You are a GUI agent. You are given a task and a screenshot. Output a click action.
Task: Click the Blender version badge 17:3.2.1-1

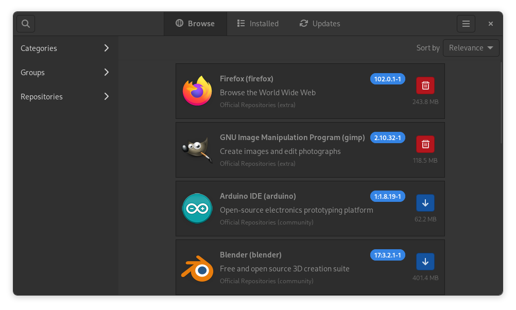click(387, 255)
